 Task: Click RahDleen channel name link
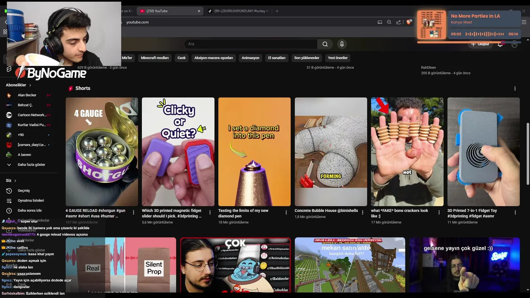click(429, 67)
